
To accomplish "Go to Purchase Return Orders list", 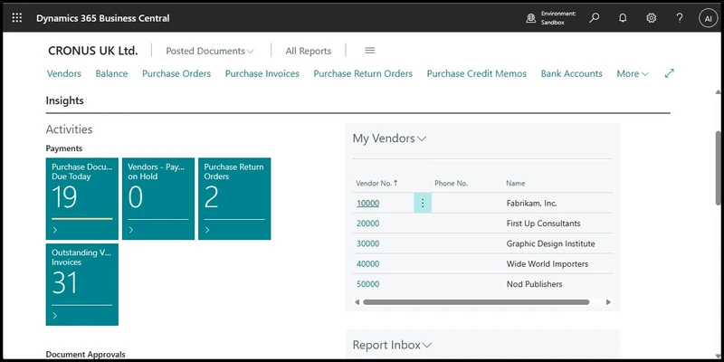I will (363, 73).
